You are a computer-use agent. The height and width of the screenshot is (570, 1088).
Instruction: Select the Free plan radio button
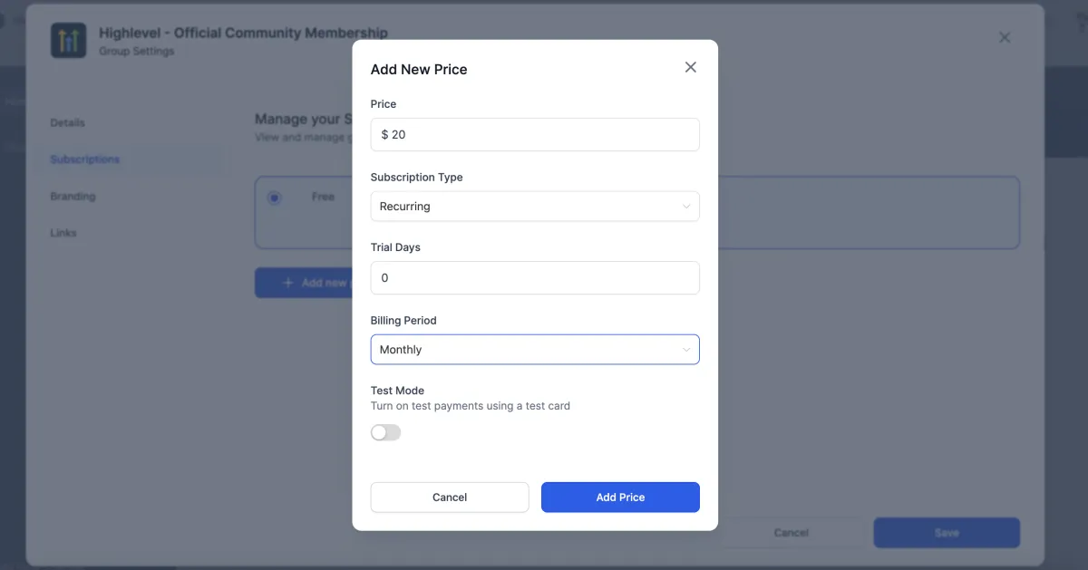275,198
